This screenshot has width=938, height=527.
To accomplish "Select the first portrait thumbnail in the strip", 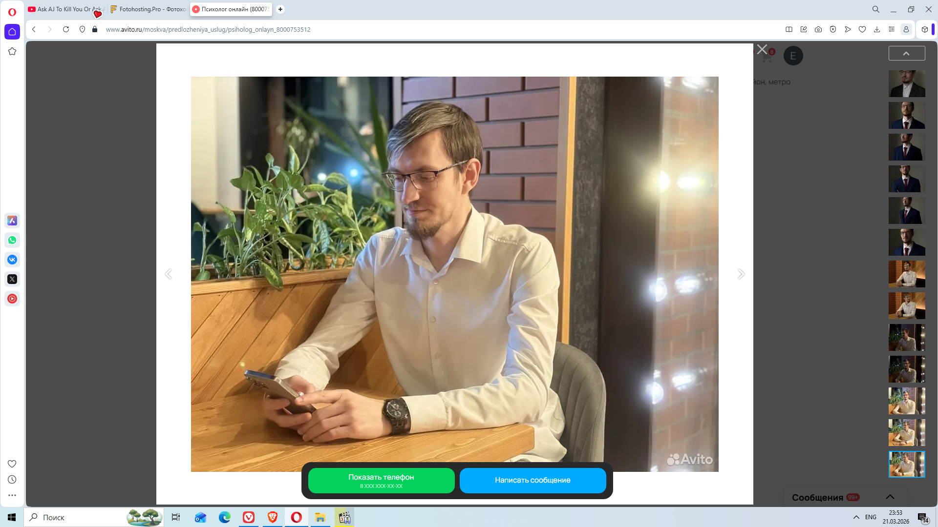I will coord(906,83).
